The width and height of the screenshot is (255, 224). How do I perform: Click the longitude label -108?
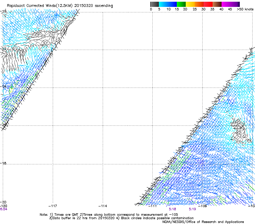203,206
